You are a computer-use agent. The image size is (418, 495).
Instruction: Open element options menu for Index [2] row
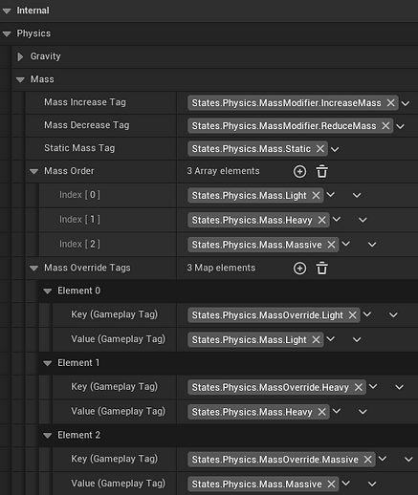pyautogui.click(x=372, y=245)
